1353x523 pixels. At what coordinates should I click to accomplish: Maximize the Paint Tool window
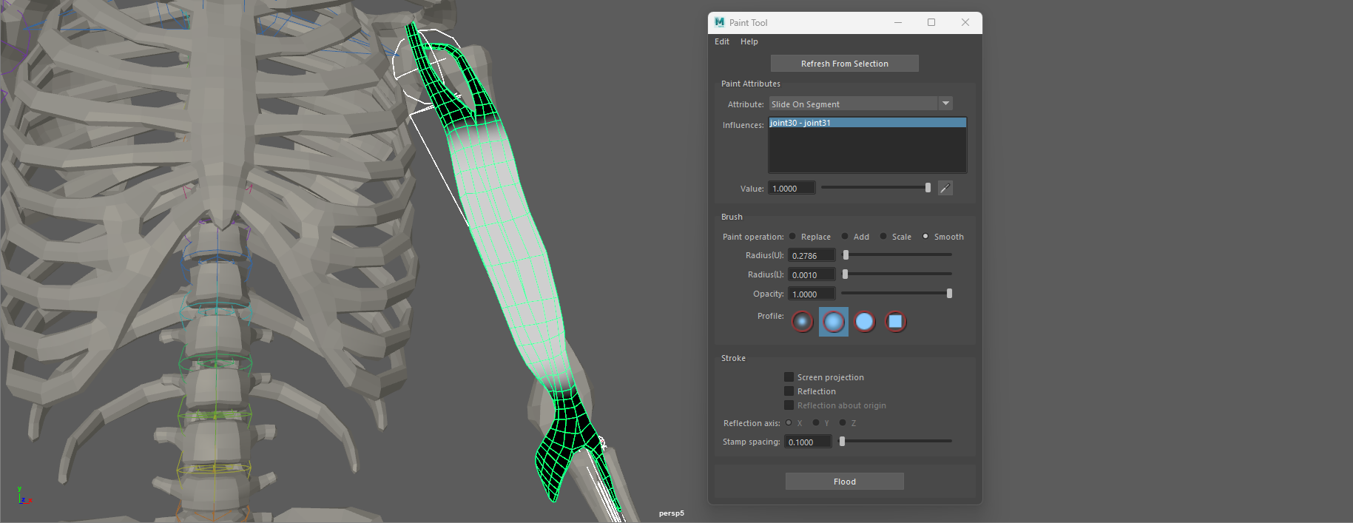(931, 22)
